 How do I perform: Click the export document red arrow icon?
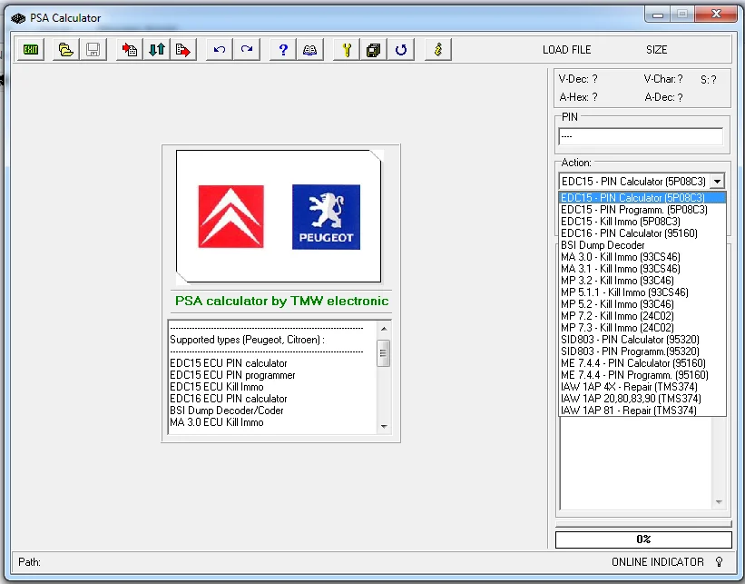point(183,49)
